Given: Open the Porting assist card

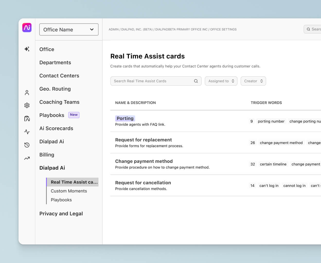Looking at the screenshot, I should pos(125,118).
